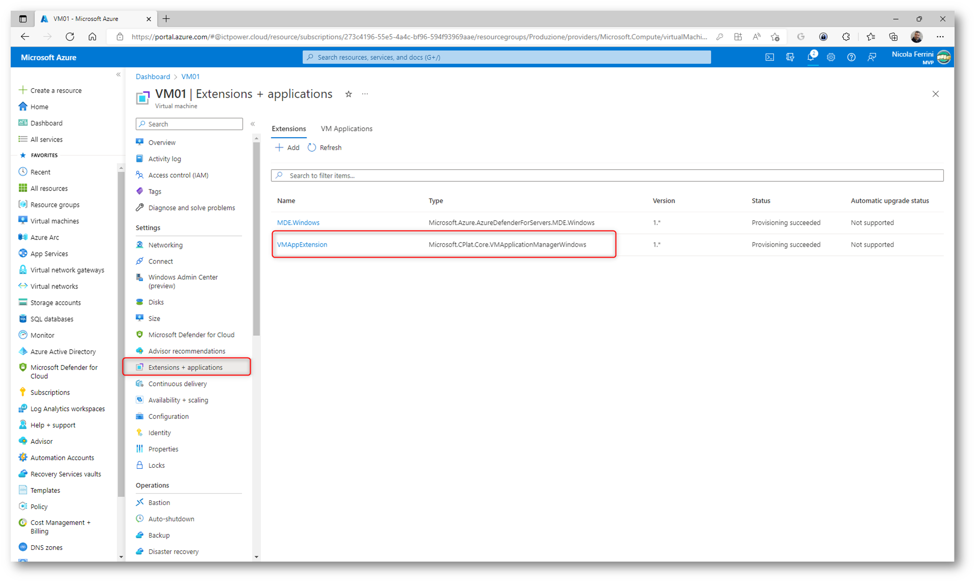
Task: Focus the resource menu Search box
Action: coord(189,124)
